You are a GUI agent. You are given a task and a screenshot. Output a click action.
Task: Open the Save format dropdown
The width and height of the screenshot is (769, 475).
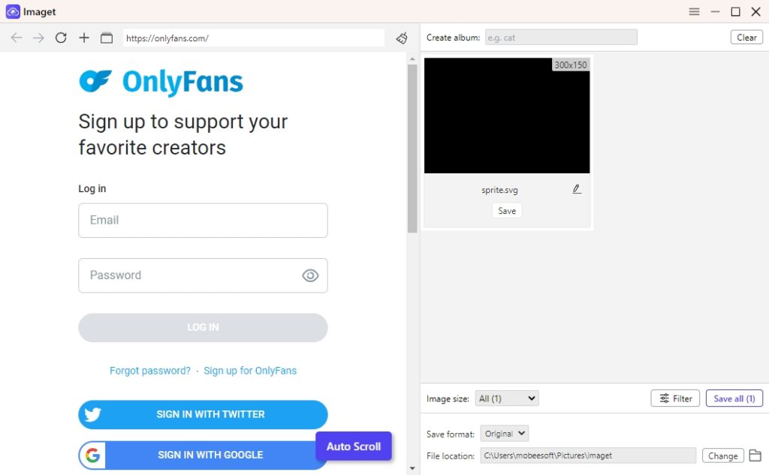click(504, 434)
